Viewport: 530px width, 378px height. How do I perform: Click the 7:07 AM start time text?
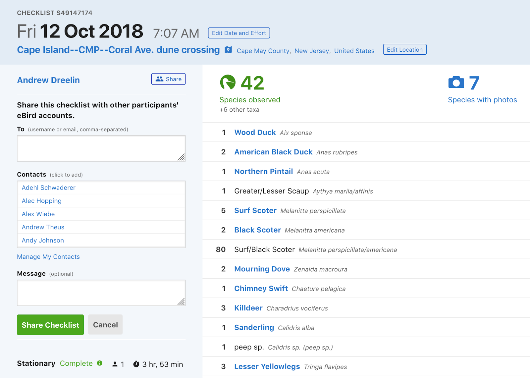click(176, 33)
